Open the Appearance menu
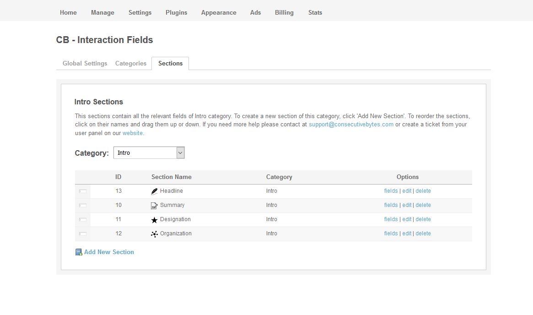The height and width of the screenshot is (315, 533). (219, 12)
